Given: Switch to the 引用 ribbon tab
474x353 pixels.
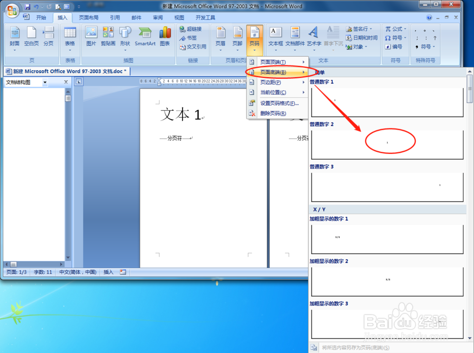Looking at the screenshot, I should 115,18.
